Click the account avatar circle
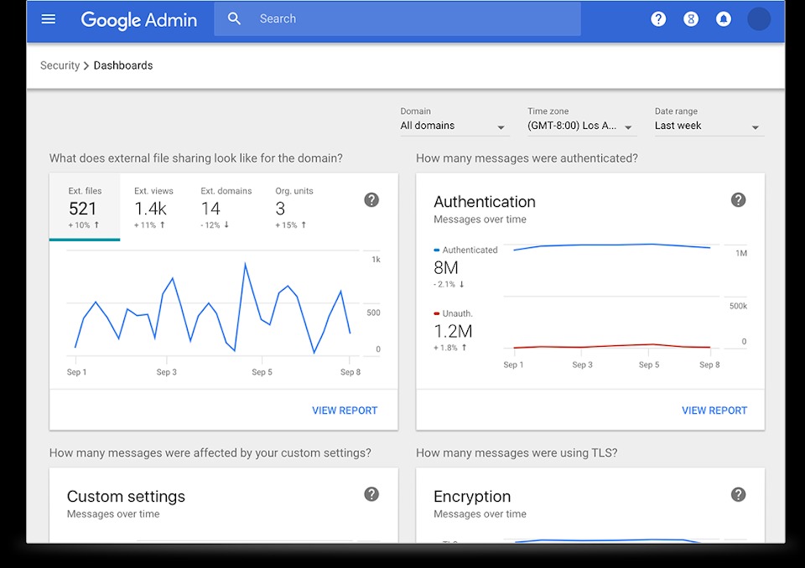Image resolution: width=805 pixels, height=568 pixels. tap(758, 18)
